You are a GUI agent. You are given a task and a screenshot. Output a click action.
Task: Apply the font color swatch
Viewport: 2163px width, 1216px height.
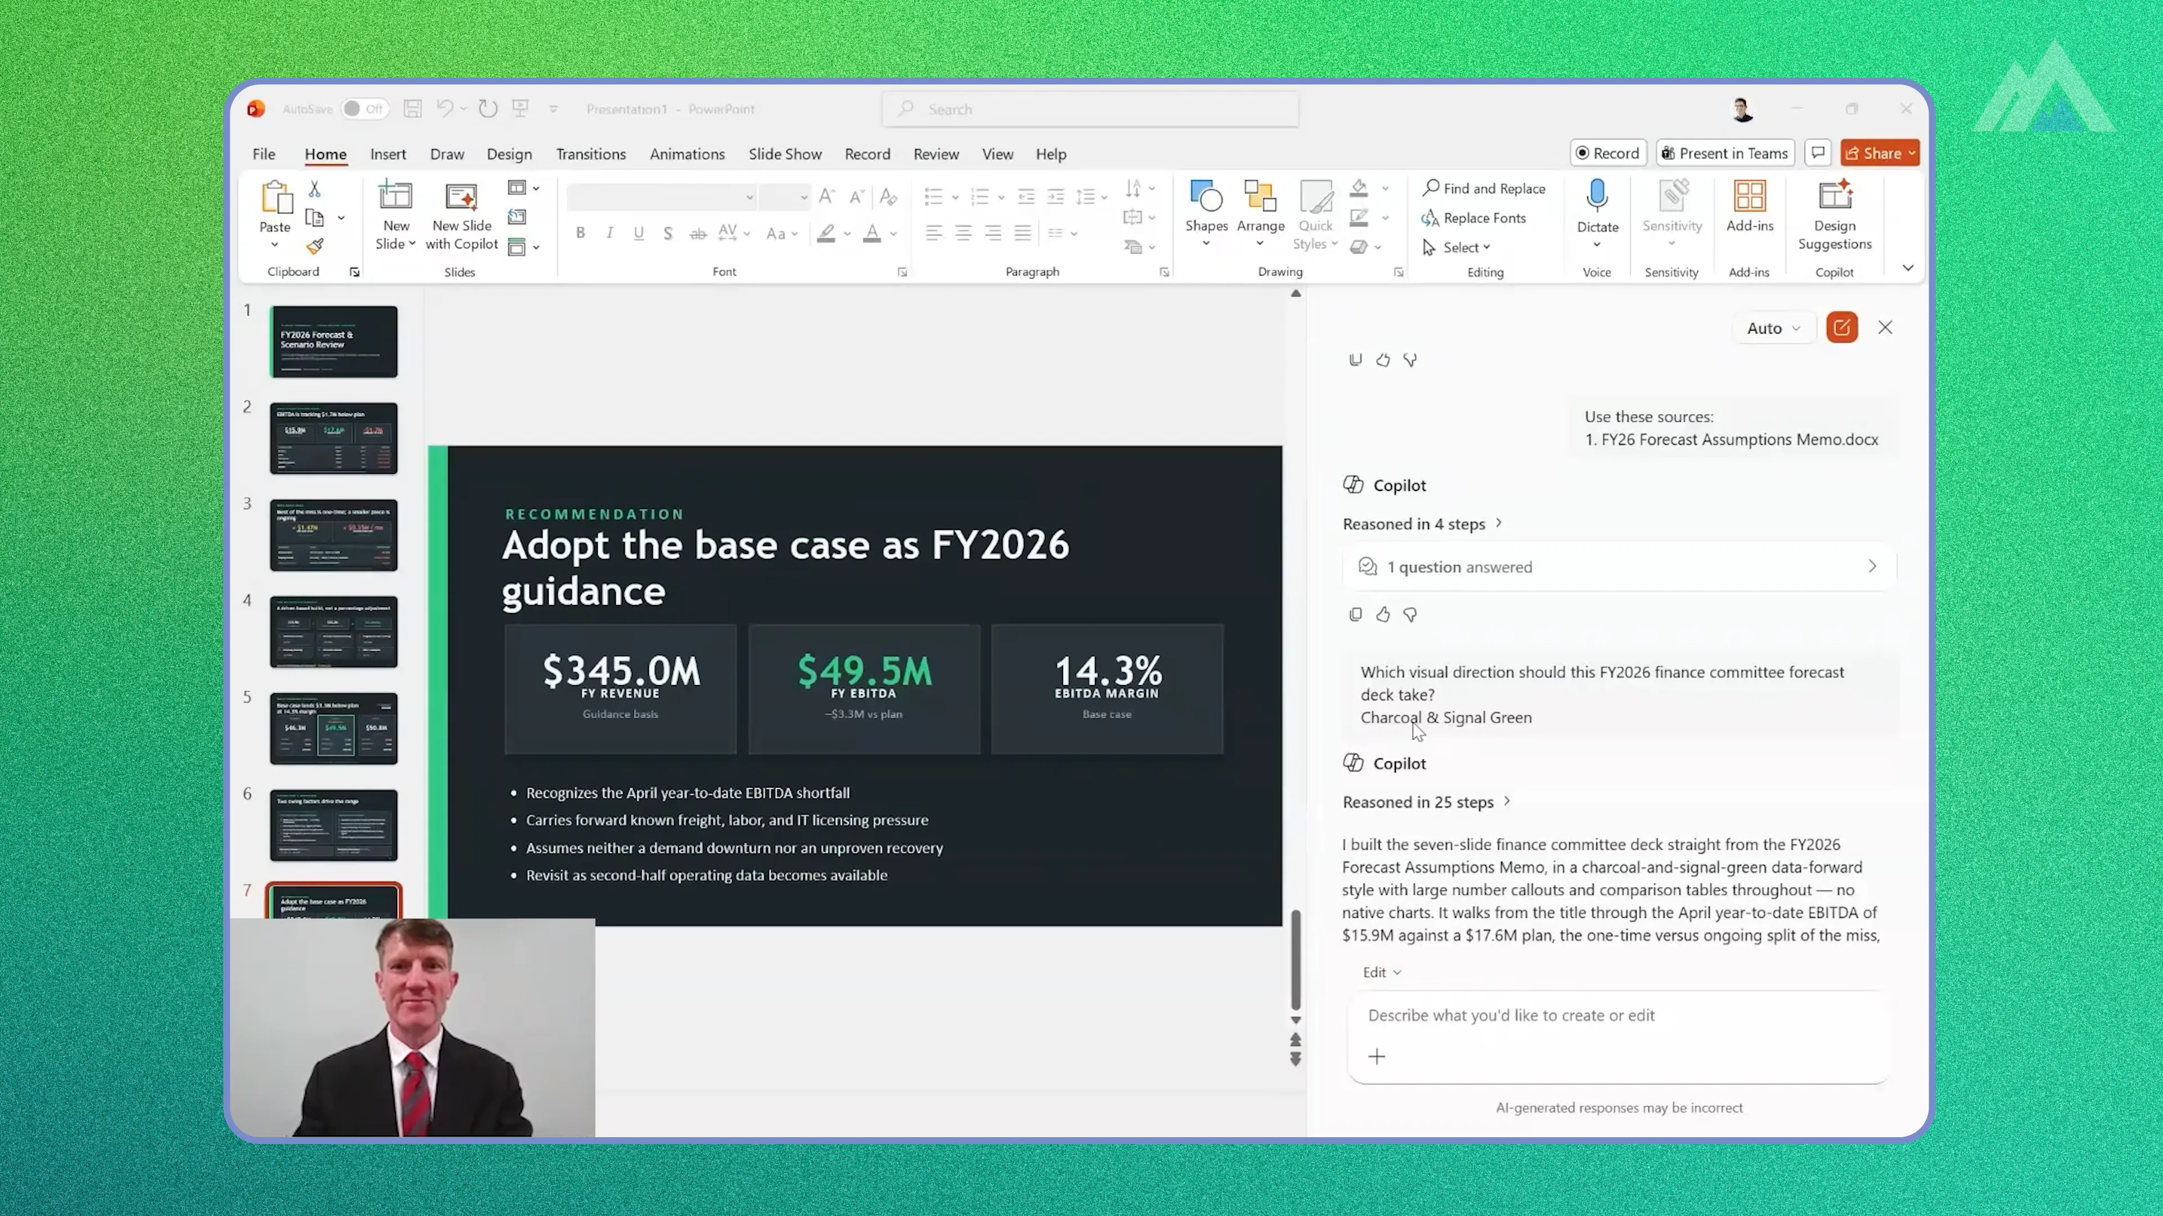871,233
